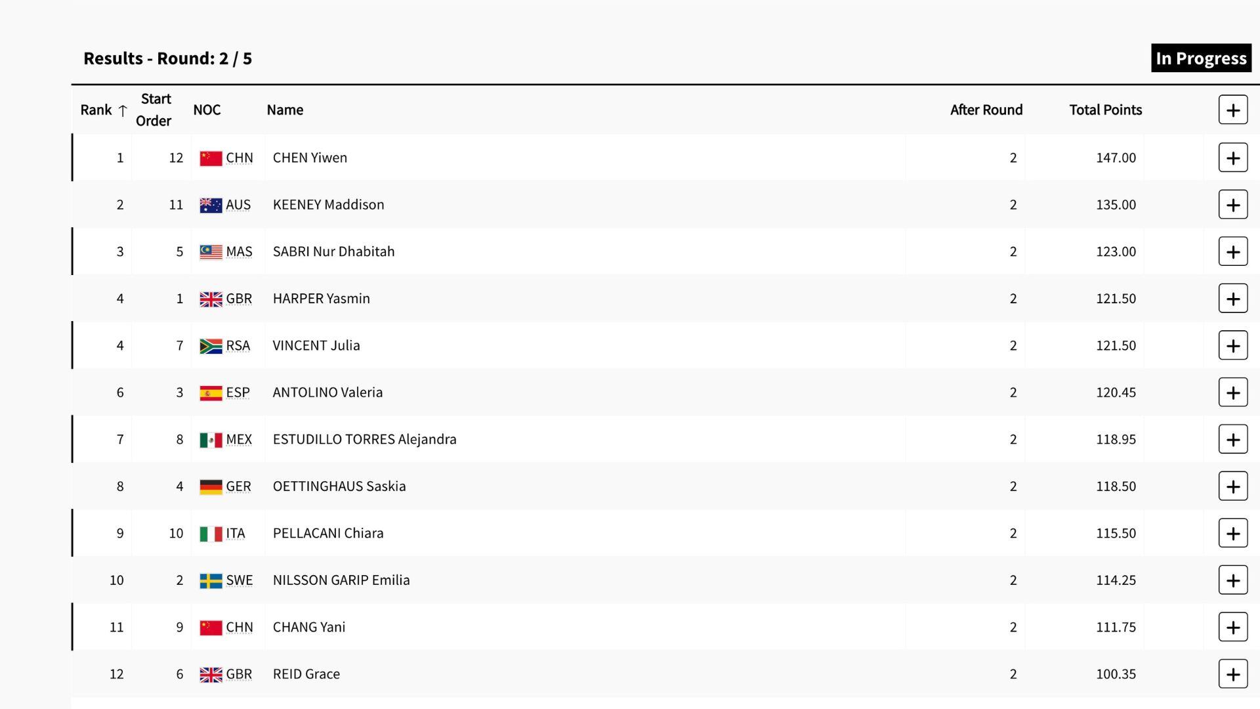Open details for HARPER Yasmin
This screenshot has height=709, width=1260.
[x=1232, y=299]
